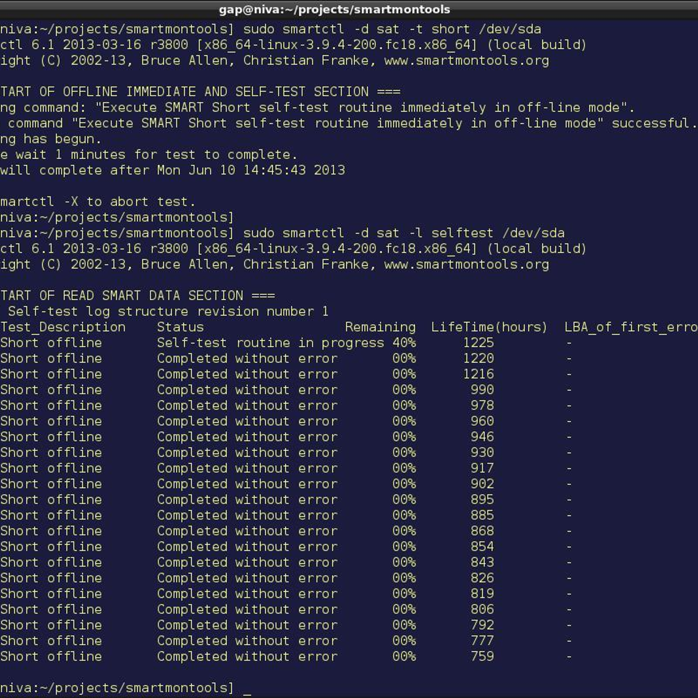Click the 'READ SMART DATA SECTION' heading
Viewport: 698px width, 698px height.
point(153,296)
